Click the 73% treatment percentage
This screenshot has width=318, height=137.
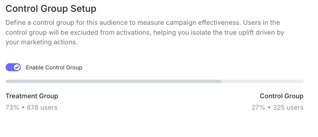(12, 108)
